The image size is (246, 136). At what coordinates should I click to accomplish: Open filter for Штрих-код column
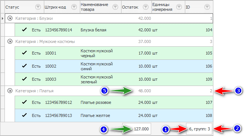pyautogui.click(x=74, y=7)
